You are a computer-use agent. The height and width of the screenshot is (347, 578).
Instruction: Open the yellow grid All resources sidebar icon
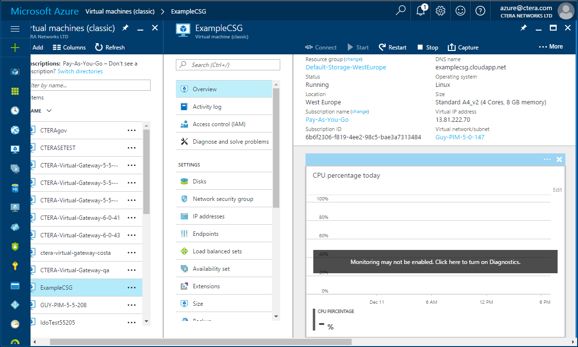pos(15,91)
